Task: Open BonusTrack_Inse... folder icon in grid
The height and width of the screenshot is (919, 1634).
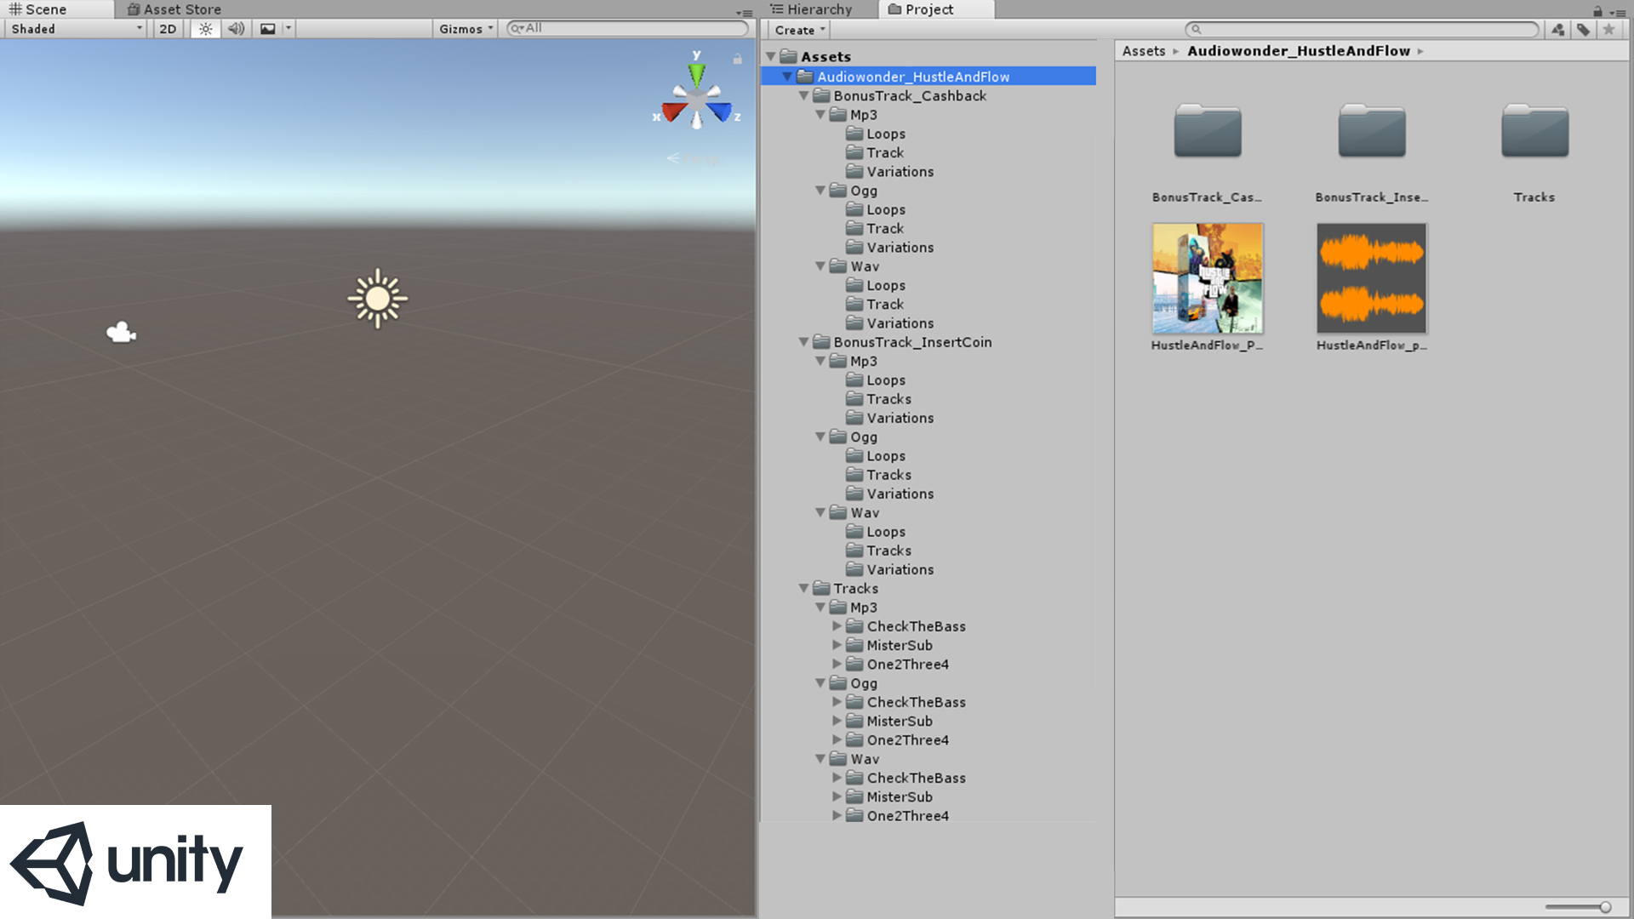Action: pos(1372,132)
